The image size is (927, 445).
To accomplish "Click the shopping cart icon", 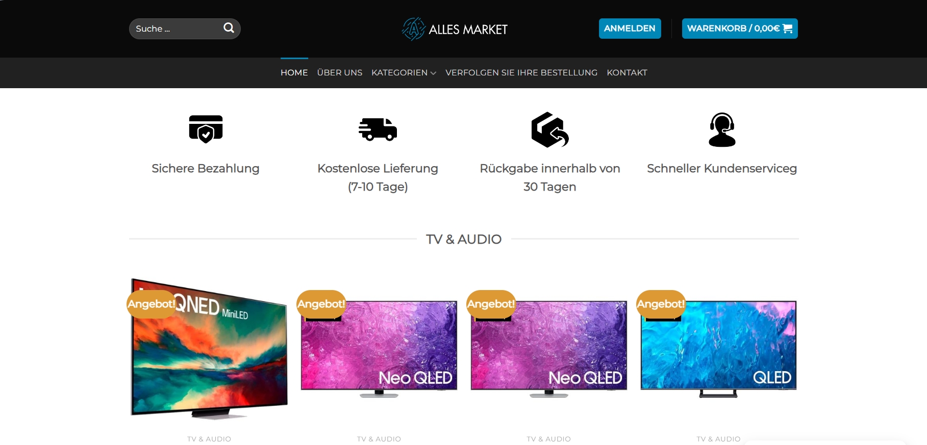I will coord(787,29).
